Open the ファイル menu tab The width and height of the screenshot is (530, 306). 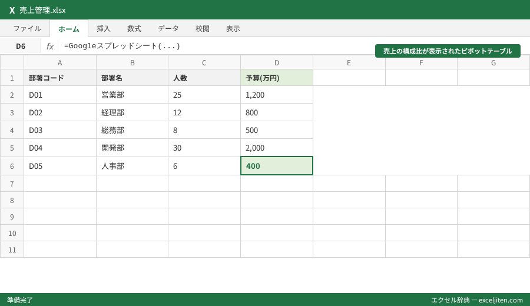[x=27, y=29]
